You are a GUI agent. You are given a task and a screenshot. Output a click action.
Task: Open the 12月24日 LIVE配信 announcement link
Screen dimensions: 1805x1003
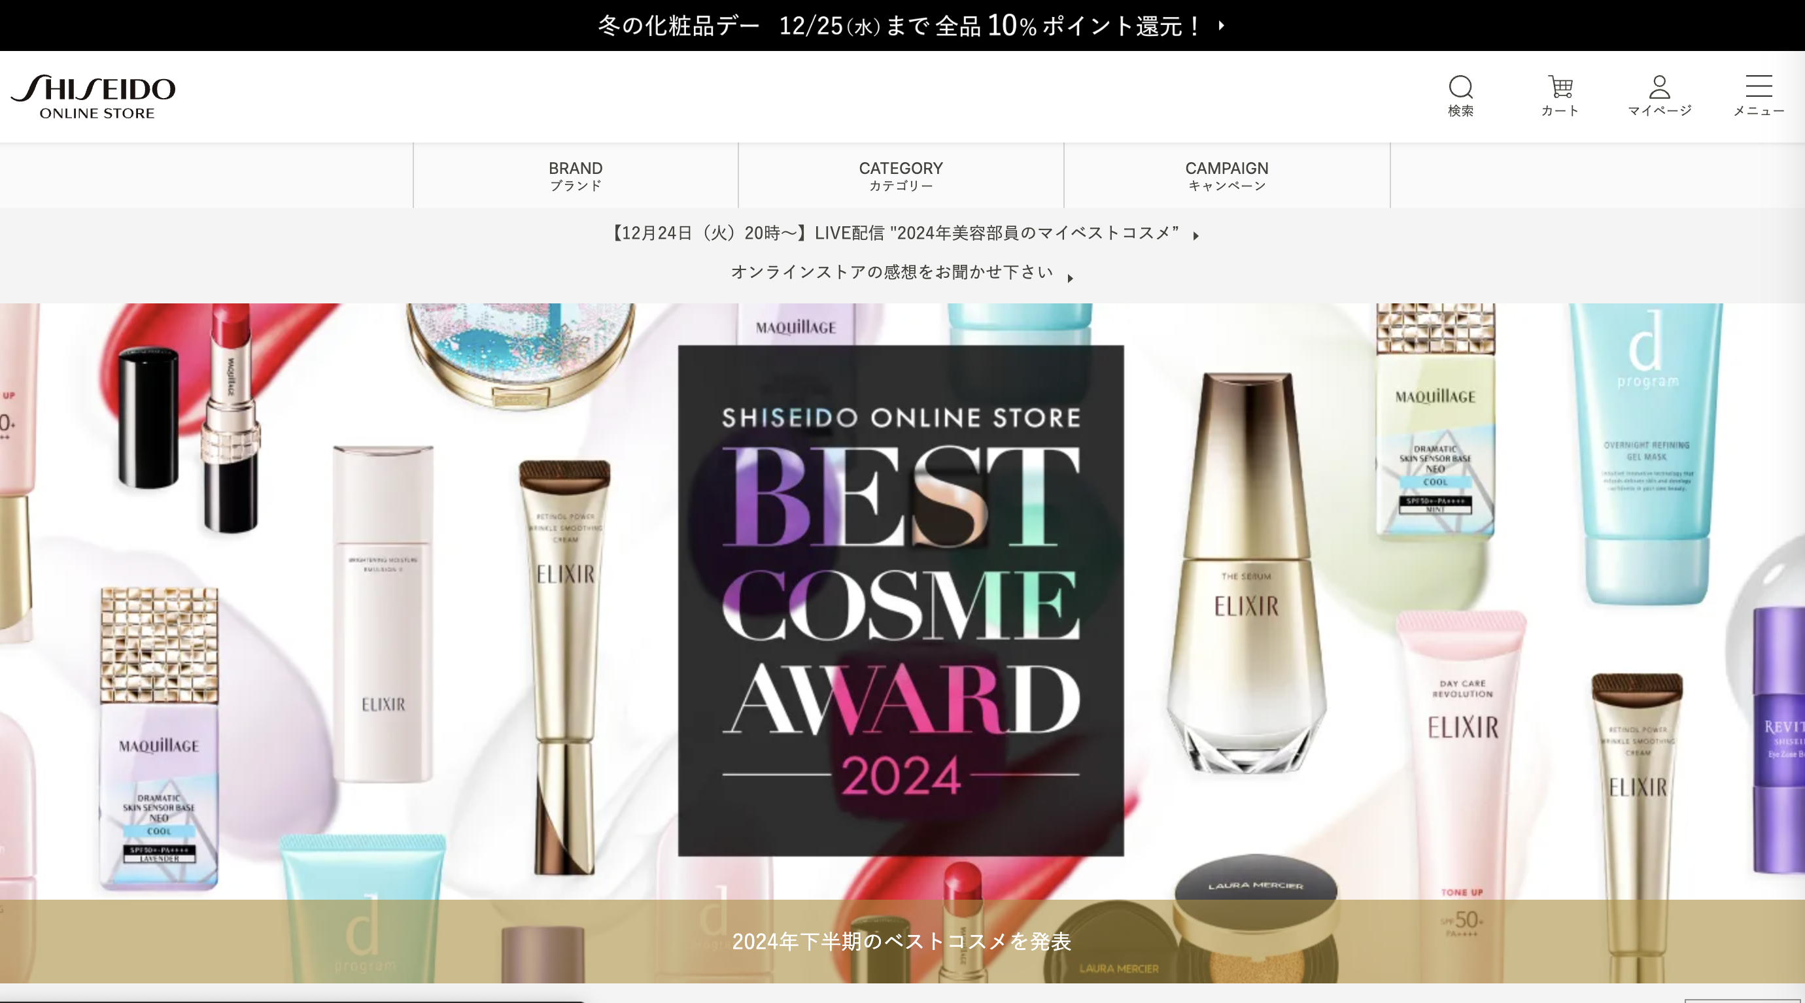coord(895,233)
